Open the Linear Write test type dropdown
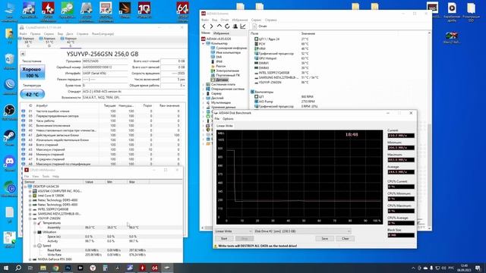The image size is (486, 273). pos(233,231)
